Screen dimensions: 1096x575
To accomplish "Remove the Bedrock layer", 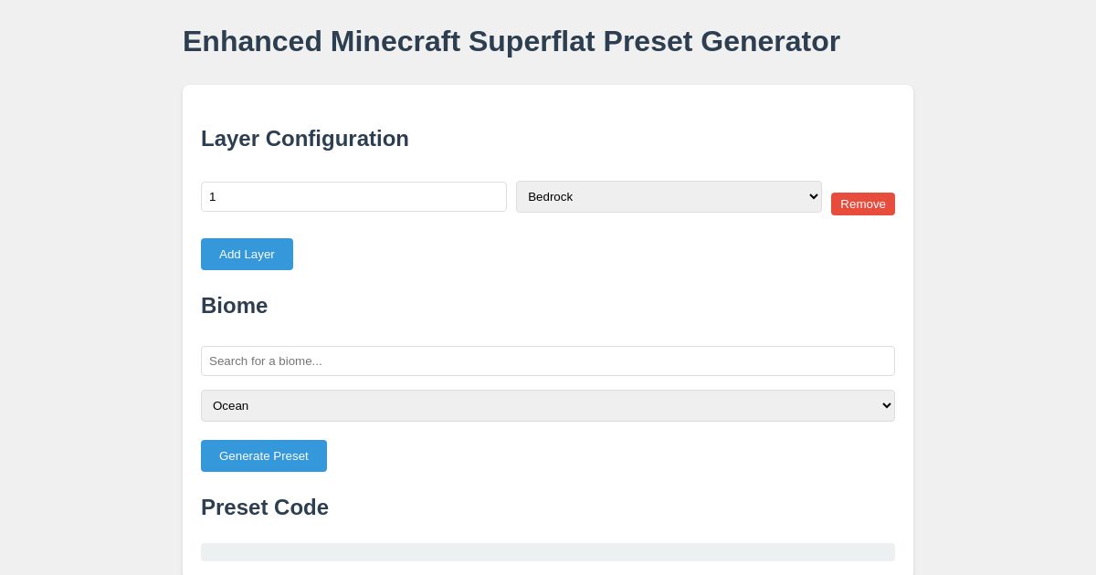I will pyautogui.click(x=862, y=204).
